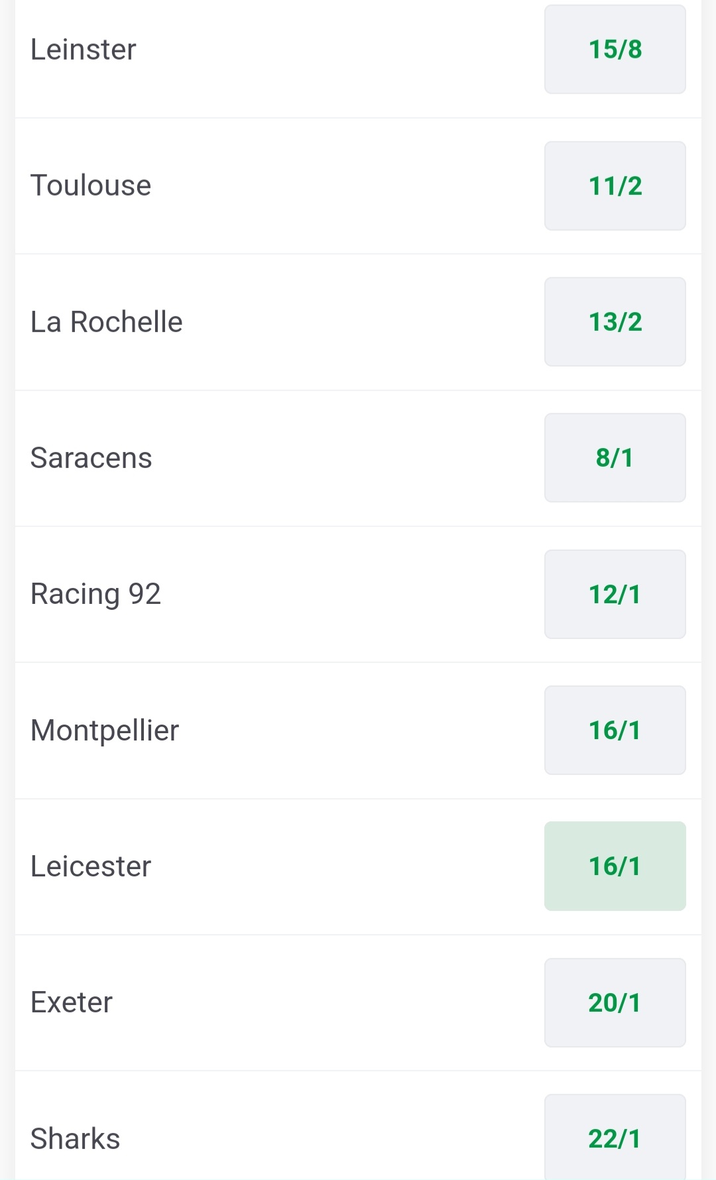Tap the Sharks team name
Screen dimensions: 716x1180
(76, 1139)
